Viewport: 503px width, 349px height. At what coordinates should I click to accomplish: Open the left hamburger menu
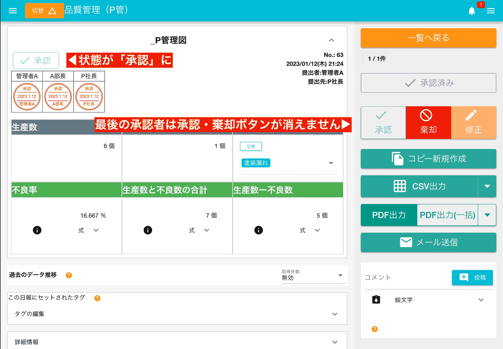13,11
